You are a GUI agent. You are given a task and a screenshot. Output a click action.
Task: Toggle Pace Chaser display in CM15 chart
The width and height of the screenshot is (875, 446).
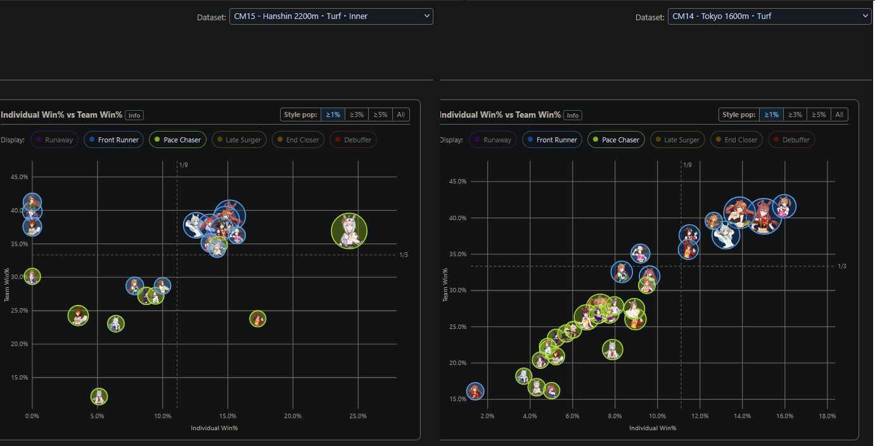(x=177, y=140)
